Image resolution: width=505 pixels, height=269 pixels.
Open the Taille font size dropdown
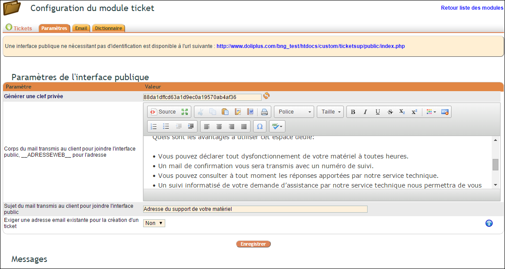click(330, 112)
